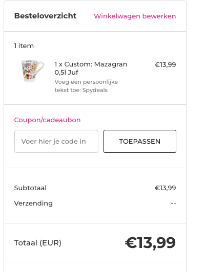
Task: Click the empty panel below the total
Action: pyautogui.click(x=95, y=267)
